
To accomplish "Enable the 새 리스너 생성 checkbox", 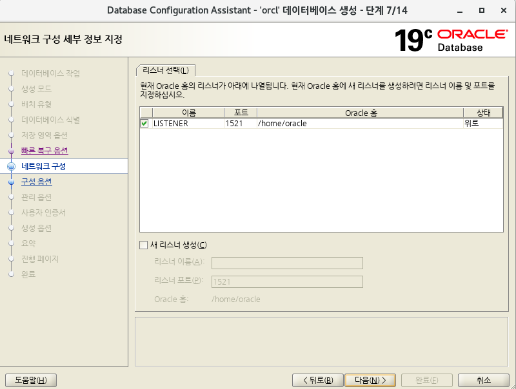I will pyautogui.click(x=143, y=245).
